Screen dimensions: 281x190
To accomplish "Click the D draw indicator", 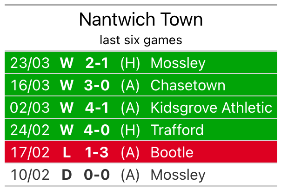I will click(x=67, y=175).
